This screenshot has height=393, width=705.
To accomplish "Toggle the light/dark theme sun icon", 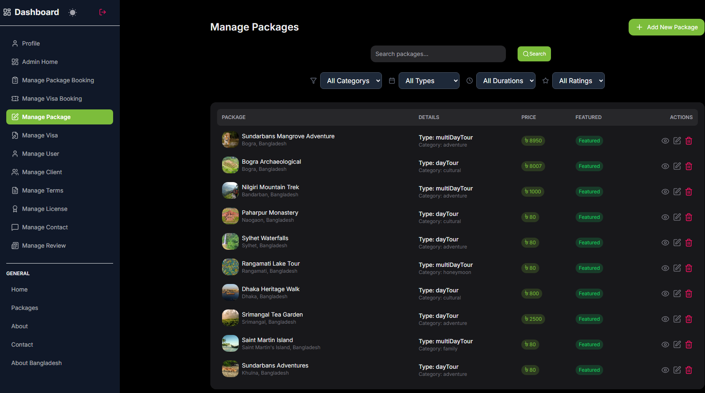I will point(73,13).
